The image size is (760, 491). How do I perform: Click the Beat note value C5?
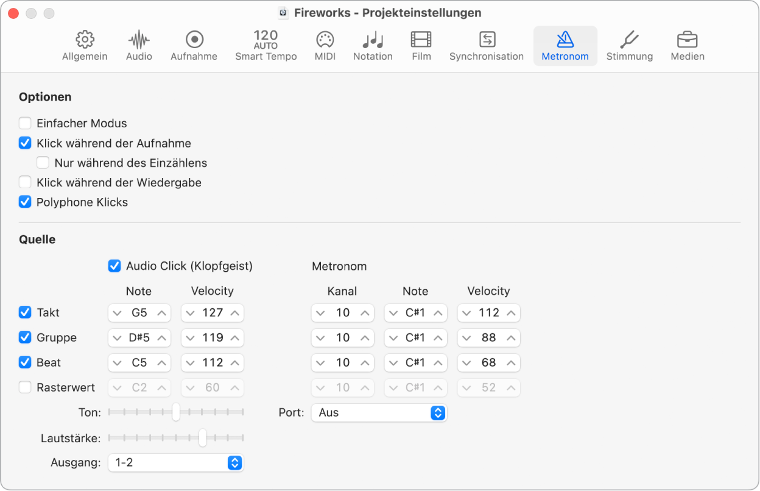[139, 363]
